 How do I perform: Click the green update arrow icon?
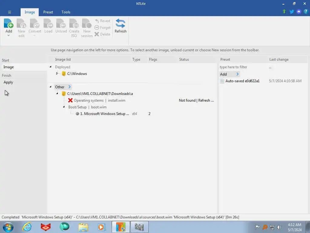point(284,12)
